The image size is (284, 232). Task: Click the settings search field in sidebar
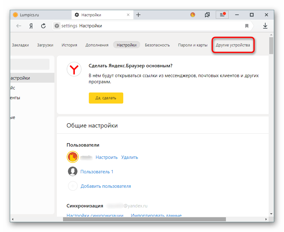[30, 64]
